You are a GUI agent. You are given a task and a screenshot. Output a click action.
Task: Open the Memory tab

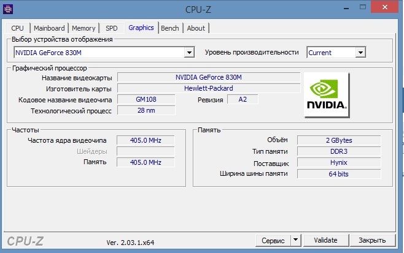pyautogui.click(x=84, y=28)
